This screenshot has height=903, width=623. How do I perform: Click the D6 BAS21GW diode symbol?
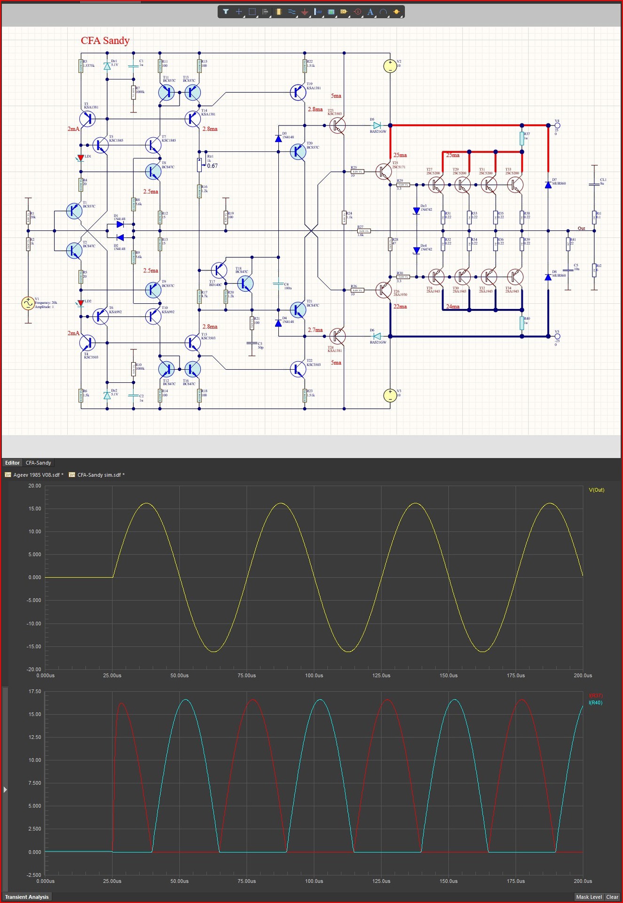377,336
